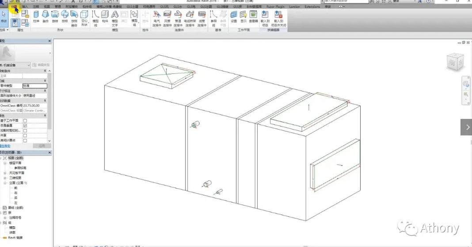Open work plane Set (设置) tool
This screenshot has height=247, width=472.
234,17
